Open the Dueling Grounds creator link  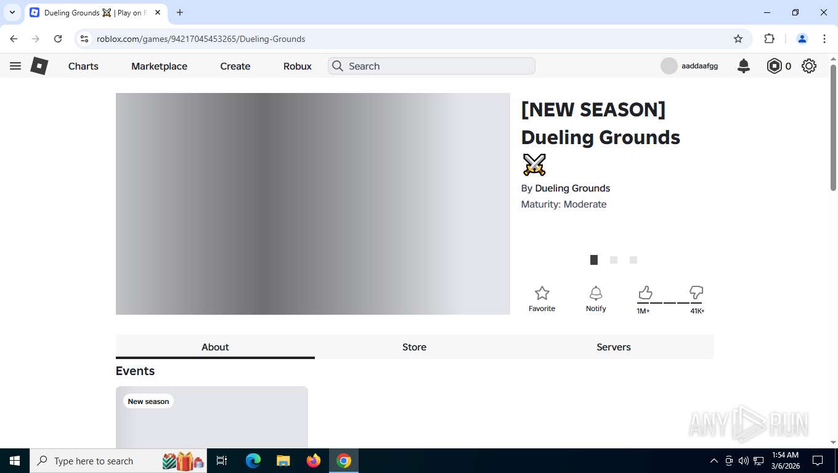tap(572, 188)
